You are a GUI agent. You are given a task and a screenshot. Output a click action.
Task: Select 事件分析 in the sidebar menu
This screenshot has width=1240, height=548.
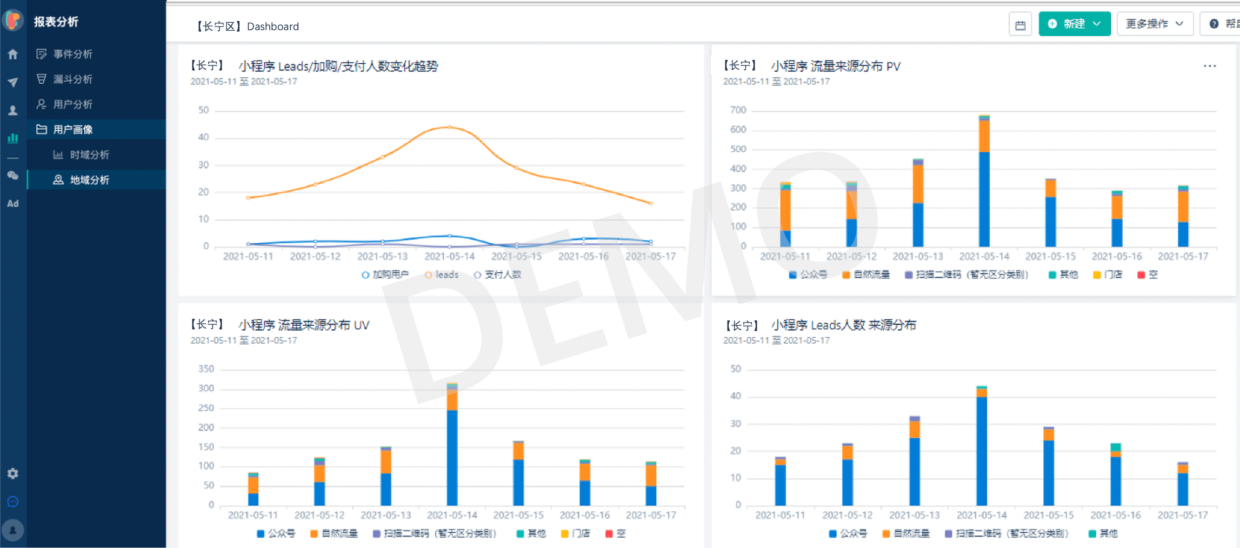[73, 54]
